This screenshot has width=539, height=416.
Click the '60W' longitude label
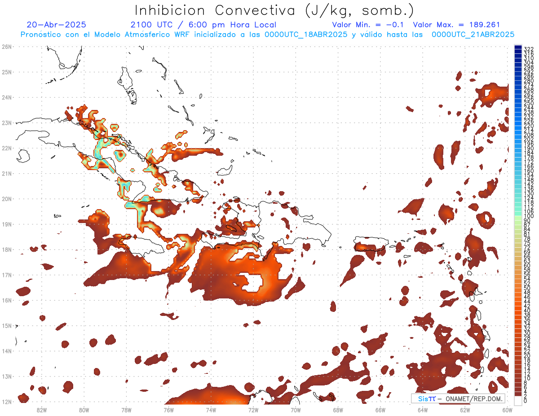point(508,410)
